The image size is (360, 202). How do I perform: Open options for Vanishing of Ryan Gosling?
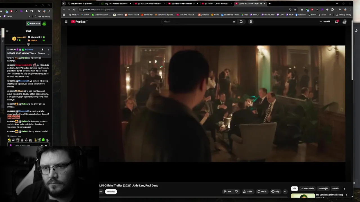point(346,195)
